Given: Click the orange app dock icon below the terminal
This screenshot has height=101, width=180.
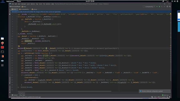Looking at the screenshot, I should click(2, 56).
